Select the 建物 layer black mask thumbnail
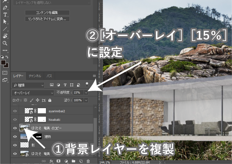 pyautogui.click(x=37, y=136)
